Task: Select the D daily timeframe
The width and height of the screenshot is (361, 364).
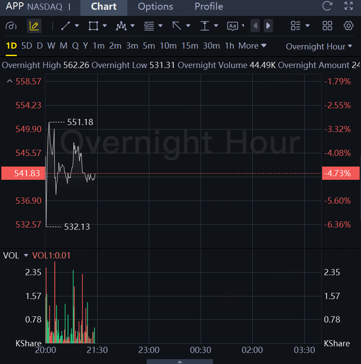Action: (40, 46)
